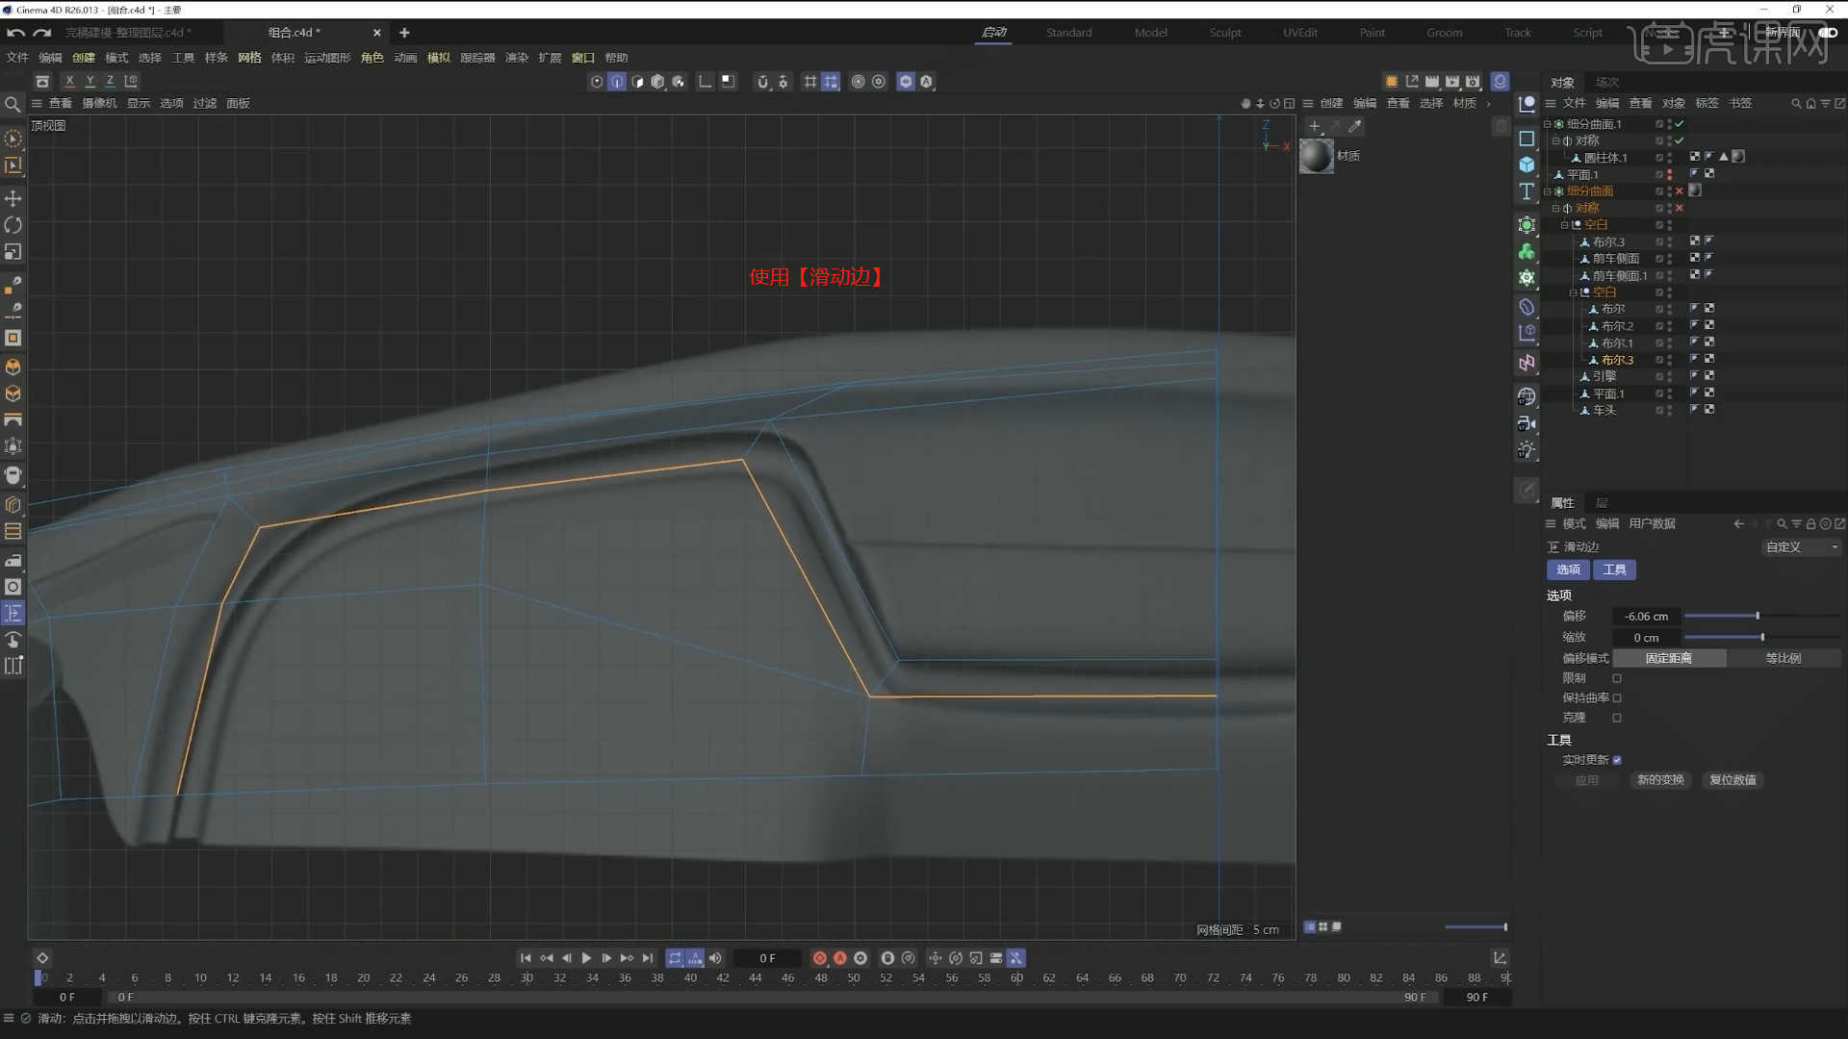Select 固定距离 offset mode
The width and height of the screenshot is (1848, 1039).
pyautogui.click(x=1668, y=658)
